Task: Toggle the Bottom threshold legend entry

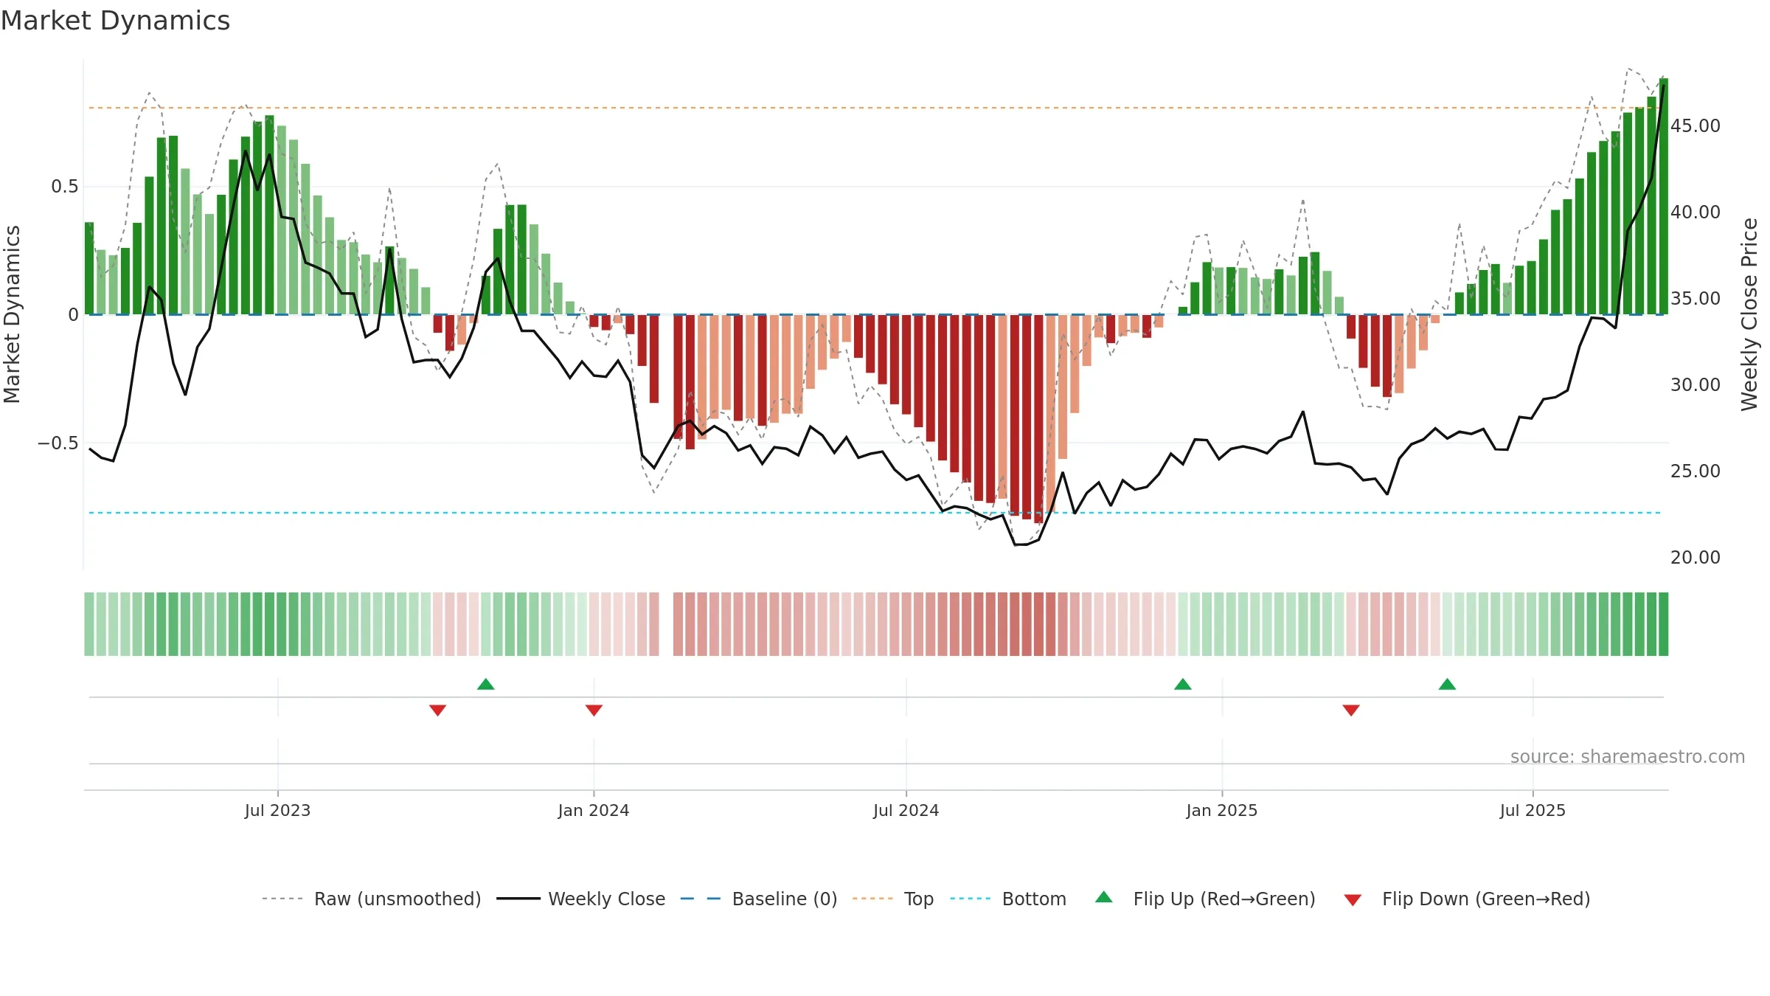Action: click(x=1008, y=899)
